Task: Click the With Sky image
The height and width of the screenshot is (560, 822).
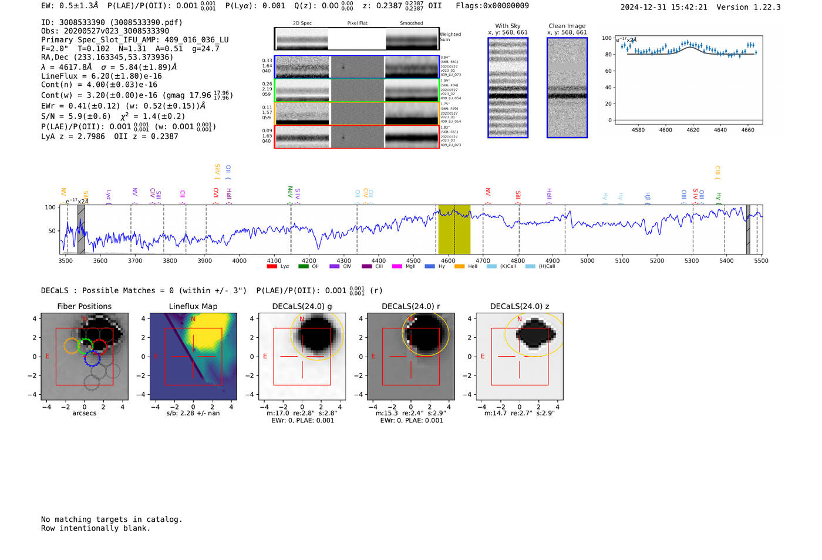Action: coord(508,88)
